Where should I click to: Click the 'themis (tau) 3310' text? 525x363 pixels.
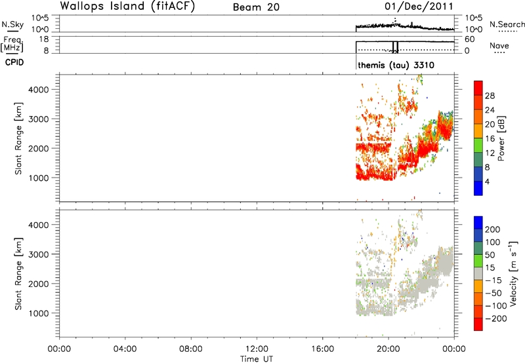(396, 65)
